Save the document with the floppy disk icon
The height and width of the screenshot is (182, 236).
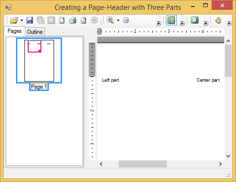pos(30,20)
